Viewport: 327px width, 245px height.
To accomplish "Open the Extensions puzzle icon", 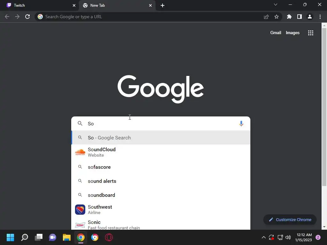I will tap(289, 17).
